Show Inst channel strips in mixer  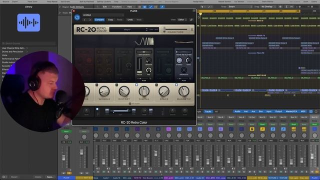click(246, 111)
